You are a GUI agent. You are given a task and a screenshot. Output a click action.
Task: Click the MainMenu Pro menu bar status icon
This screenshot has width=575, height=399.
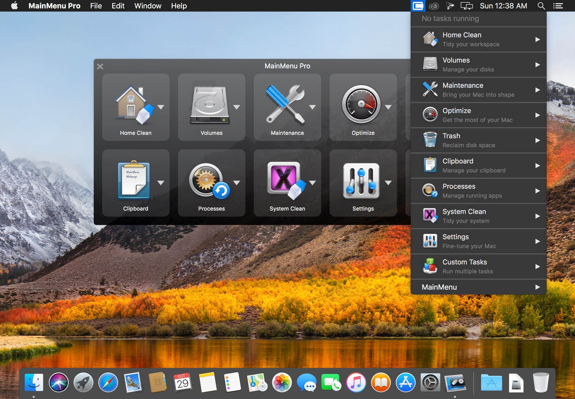(418, 6)
